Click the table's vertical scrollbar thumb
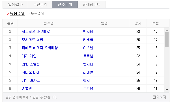 point(167,40)
